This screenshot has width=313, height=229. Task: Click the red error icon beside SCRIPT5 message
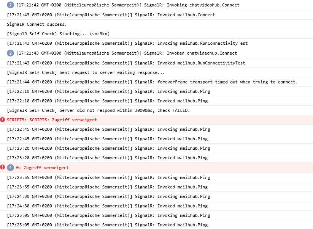3,120
